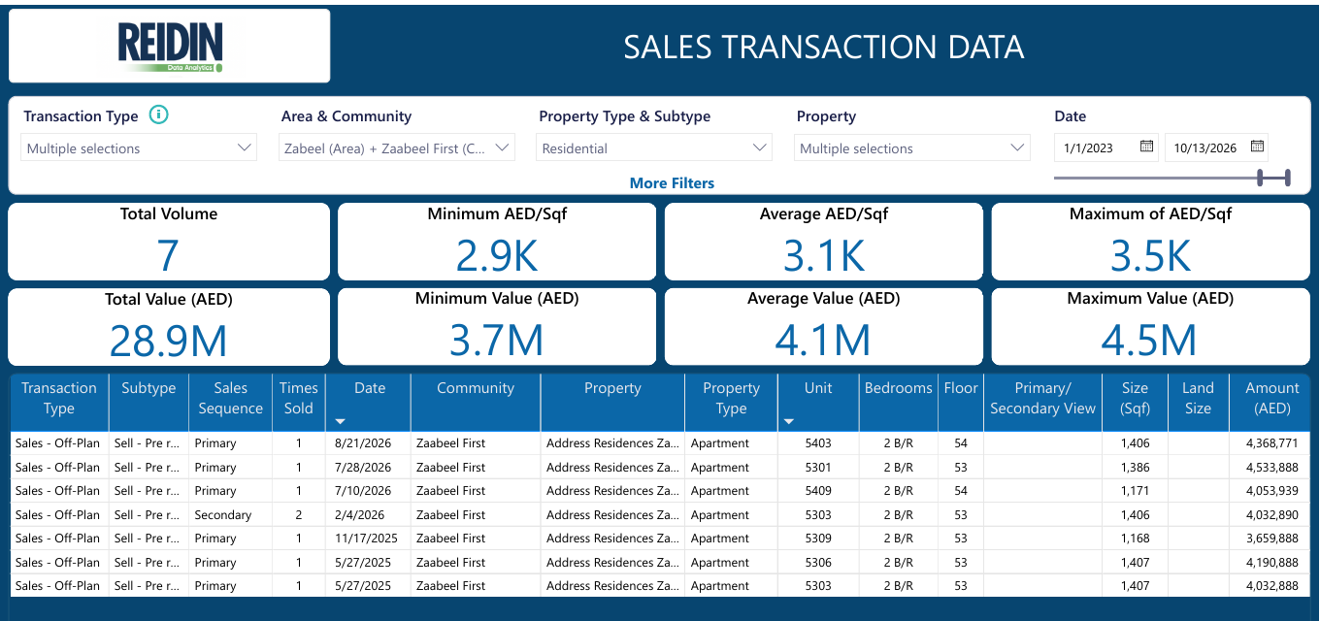Screen dimensions: 1320x621
Task: Click the amount cell 4,190,888
Action: 1270,563
